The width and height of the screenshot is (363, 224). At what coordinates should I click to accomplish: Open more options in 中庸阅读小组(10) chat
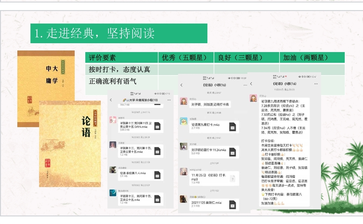(x=169, y=100)
